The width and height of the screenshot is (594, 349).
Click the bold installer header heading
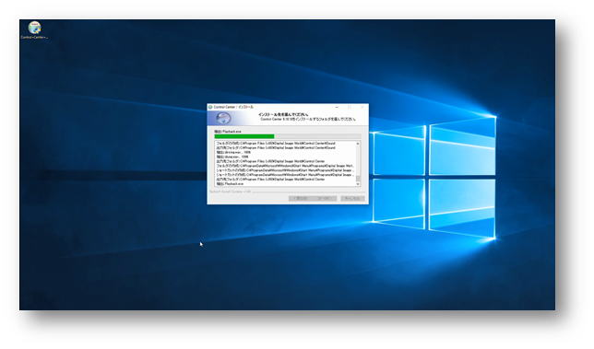(x=283, y=114)
